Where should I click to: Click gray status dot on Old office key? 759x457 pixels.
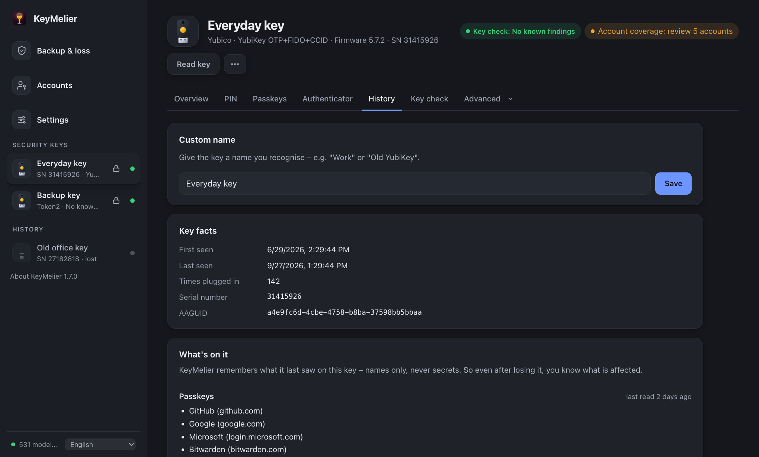tap(132, 253)
